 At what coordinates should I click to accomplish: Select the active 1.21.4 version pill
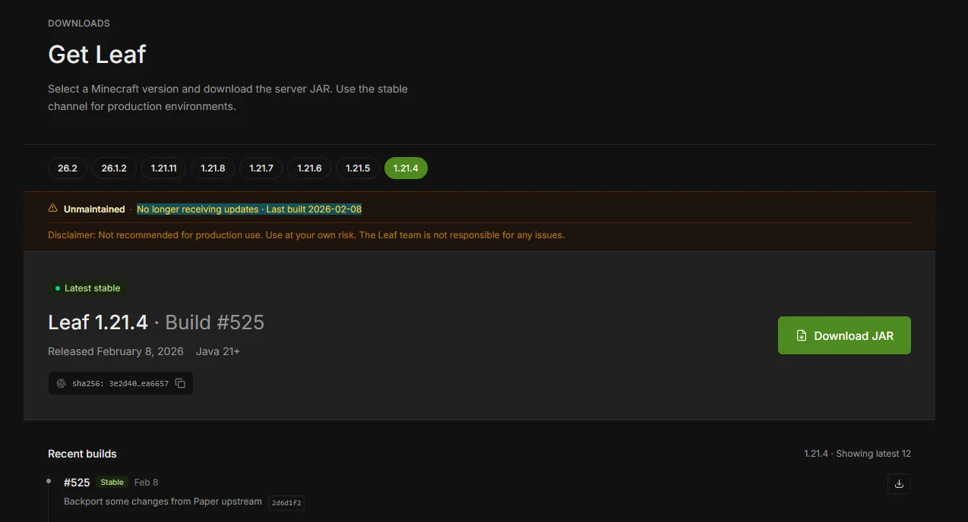click(406, 168)
